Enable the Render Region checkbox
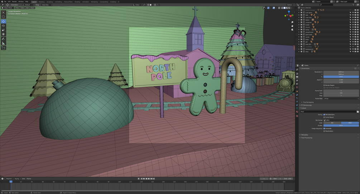The width and height of the screenshot is (360, 194). click(324, 85)
